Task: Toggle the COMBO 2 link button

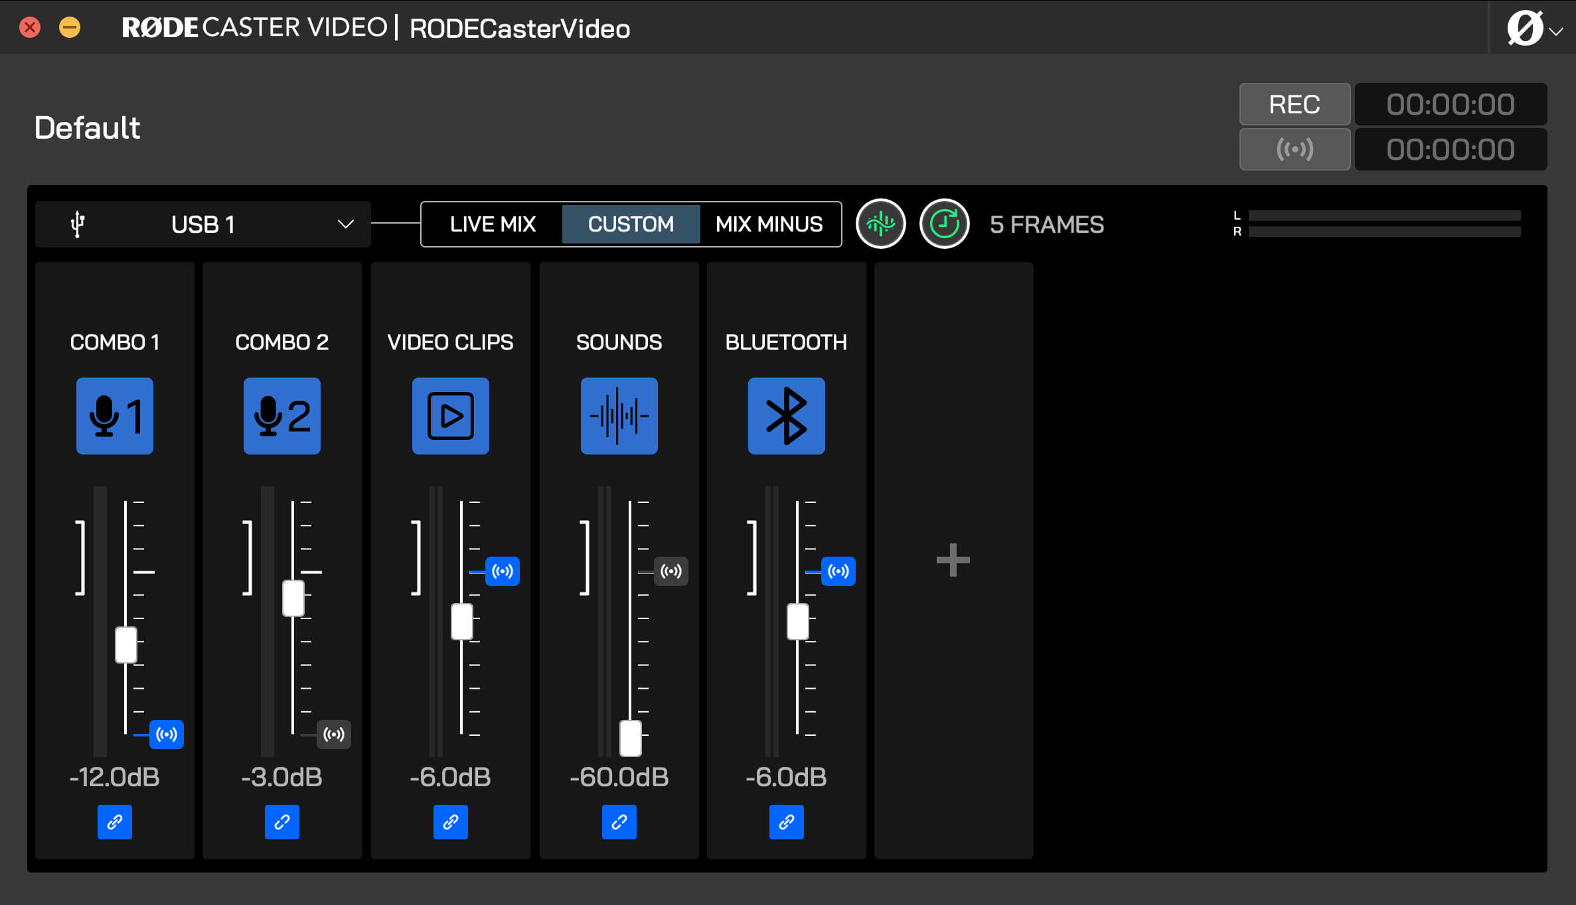Action: click(282, 822)
